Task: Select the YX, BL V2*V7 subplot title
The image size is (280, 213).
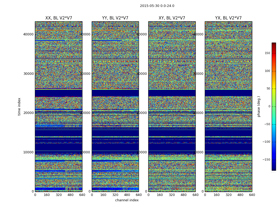Action: point(228,18)
